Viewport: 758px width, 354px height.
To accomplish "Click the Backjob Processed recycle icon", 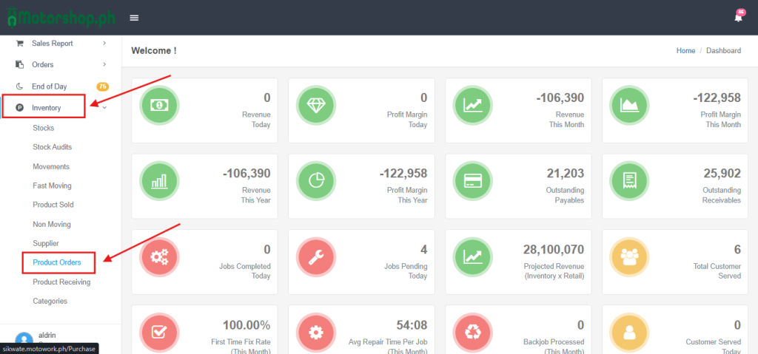I will click(x=472, y=332).
